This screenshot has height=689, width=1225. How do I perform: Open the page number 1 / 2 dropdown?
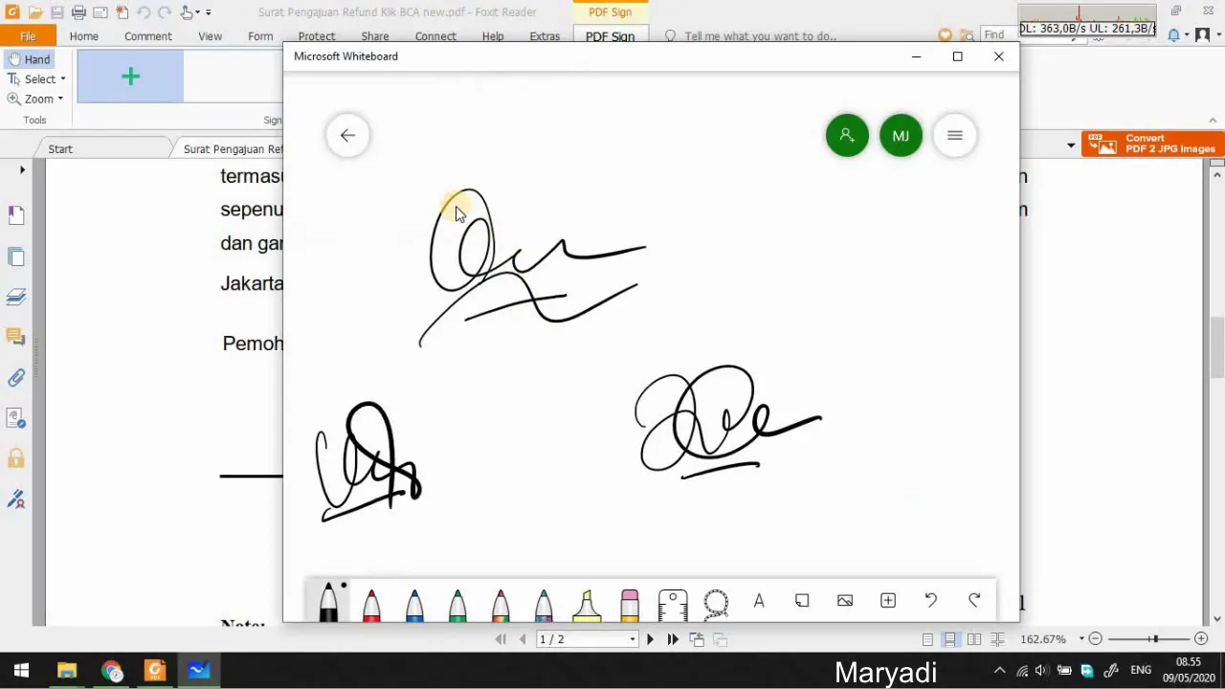tap(633, 639)
